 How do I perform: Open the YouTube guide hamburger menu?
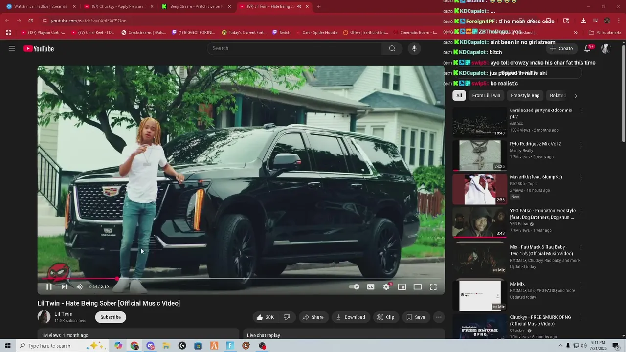[12, 48]
